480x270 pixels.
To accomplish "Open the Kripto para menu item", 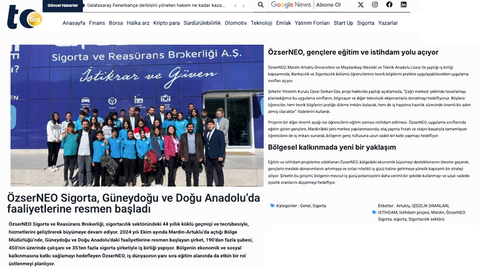I will pyautogui.click(x=167, y=23).
